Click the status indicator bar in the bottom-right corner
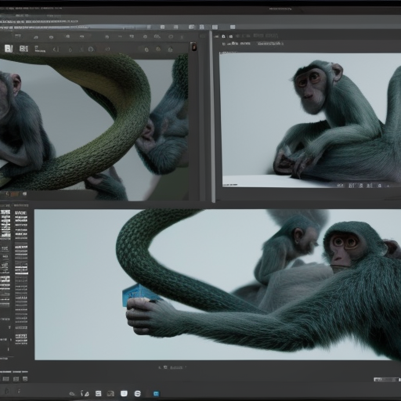 [386, 379]
